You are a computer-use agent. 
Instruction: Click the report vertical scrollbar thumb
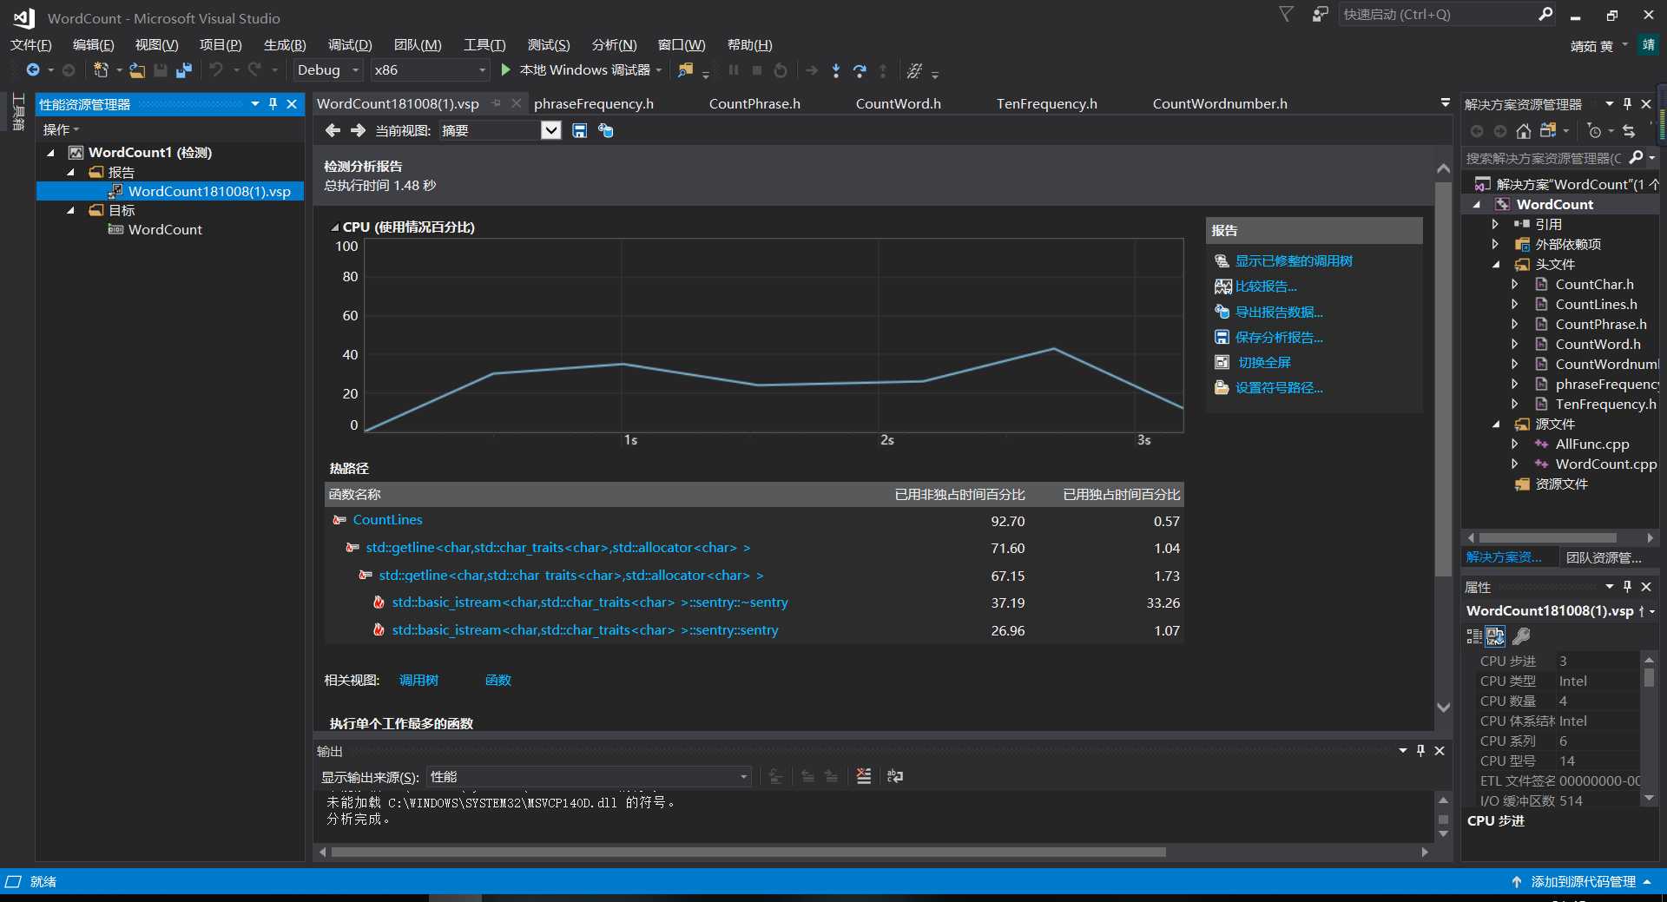coord(1443,378)
